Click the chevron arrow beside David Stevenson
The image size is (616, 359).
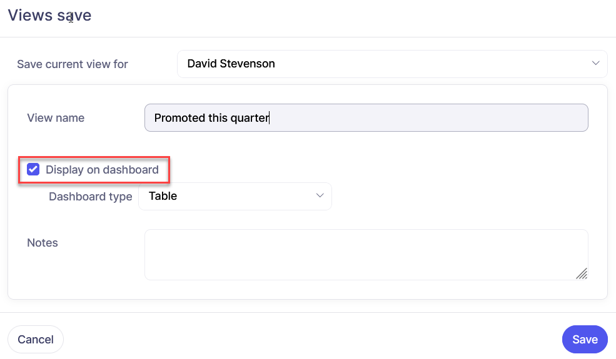click(595, 64)
